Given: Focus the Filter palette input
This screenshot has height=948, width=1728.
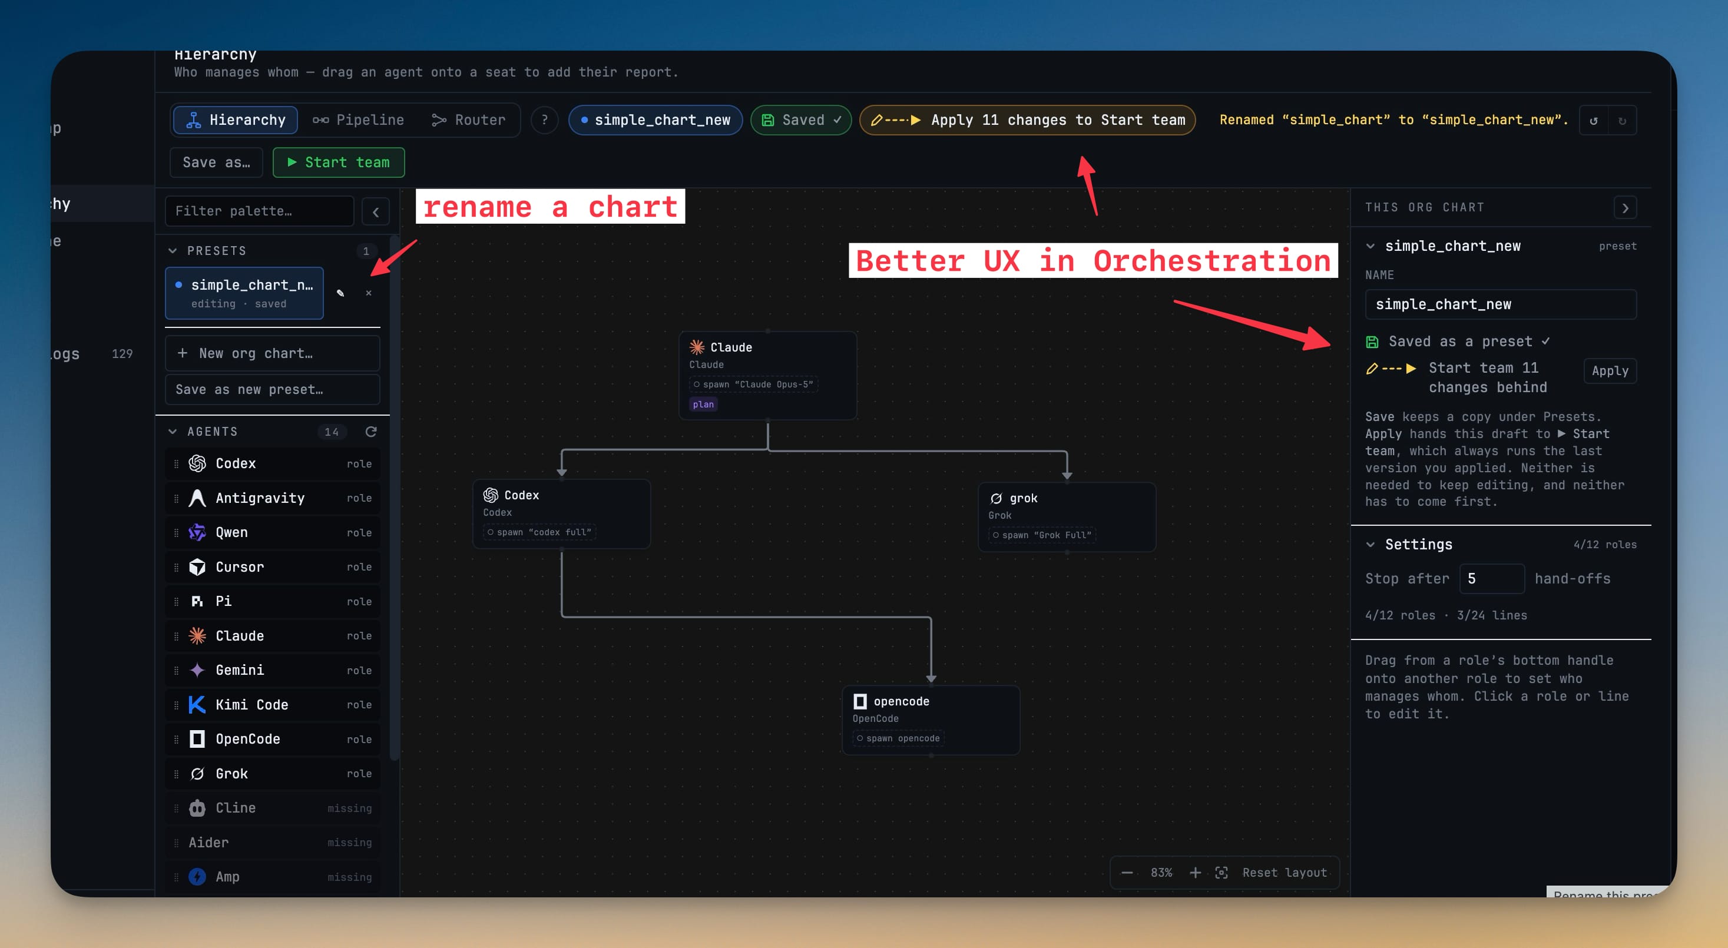Looking at the screenshot, I should coord(260,211).
